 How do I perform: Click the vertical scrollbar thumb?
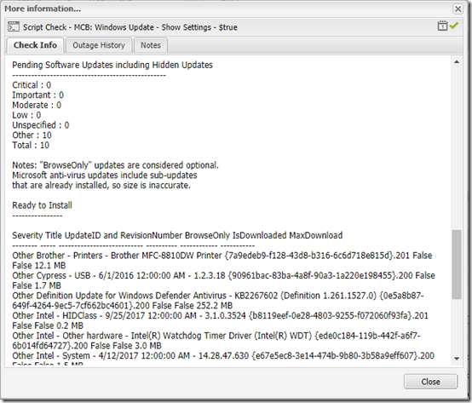[457, 265]
